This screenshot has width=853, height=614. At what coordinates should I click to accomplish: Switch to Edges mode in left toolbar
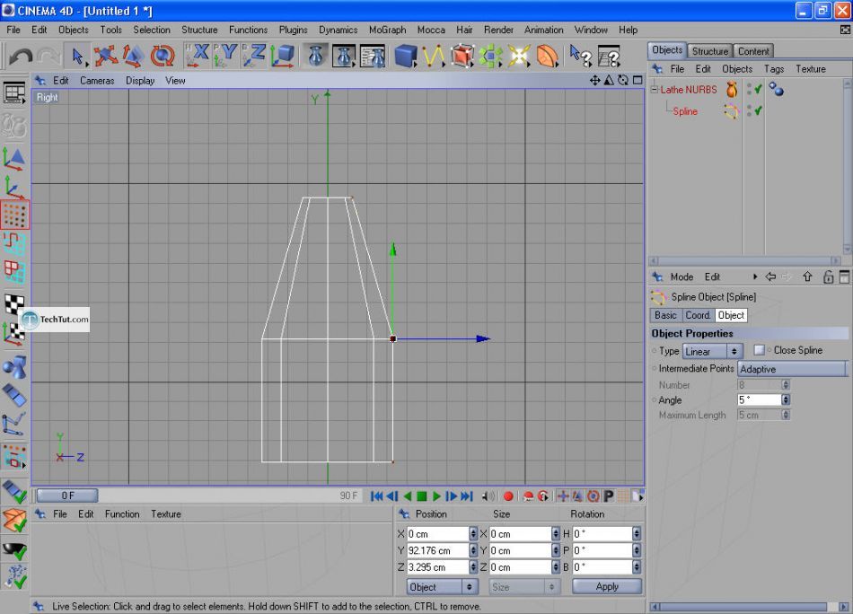tap(14, 243)
